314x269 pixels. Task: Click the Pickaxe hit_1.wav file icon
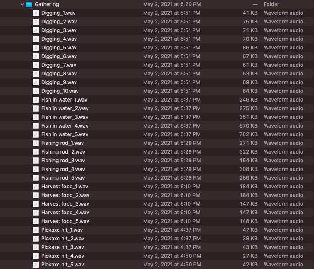tap(36, 230)
